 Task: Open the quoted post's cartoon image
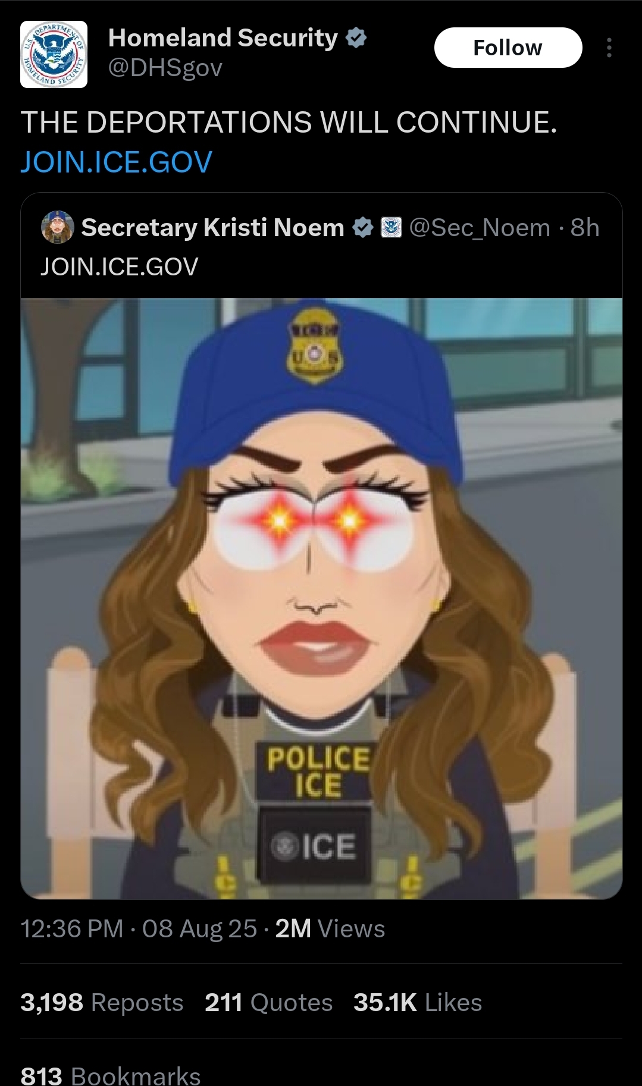pyautogui.click(x=321, y=598)
